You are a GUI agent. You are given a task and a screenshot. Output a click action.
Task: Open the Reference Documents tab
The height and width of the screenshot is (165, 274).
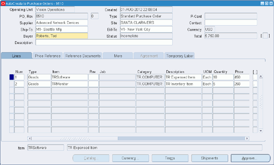pos(83,56)
